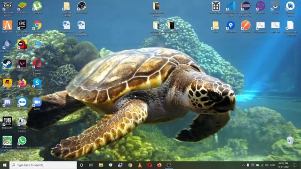Select the Google Chrome desktop shortcut
This screenshot has width=301, height=169.
coord(37,28)
